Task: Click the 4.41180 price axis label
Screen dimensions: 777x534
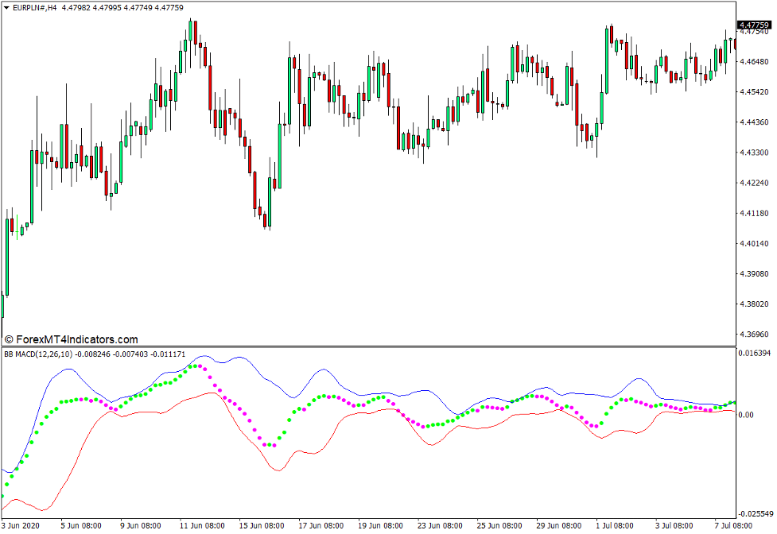Action: (753, 214)
